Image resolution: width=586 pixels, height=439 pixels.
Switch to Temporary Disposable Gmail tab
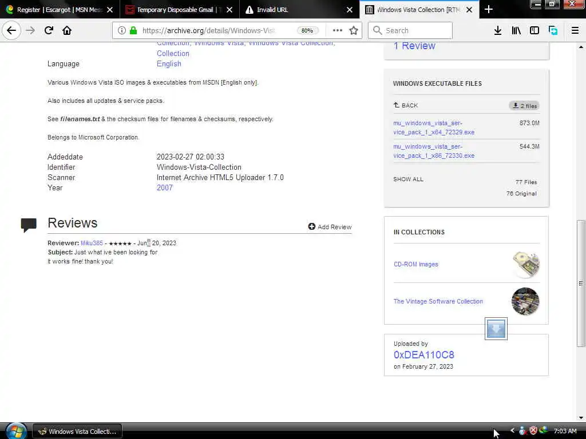pyautogui.click(x=179, y=9)
